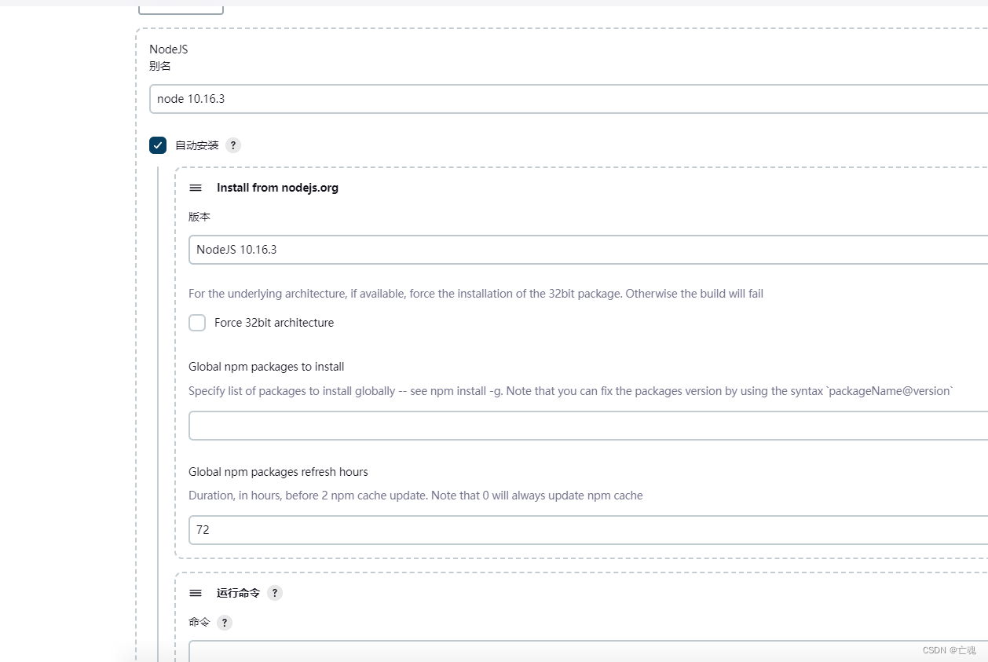Click the 别名 field containing node 10.16.3
The width and height of the screenshot is (988, 662).
click(393, 99)
